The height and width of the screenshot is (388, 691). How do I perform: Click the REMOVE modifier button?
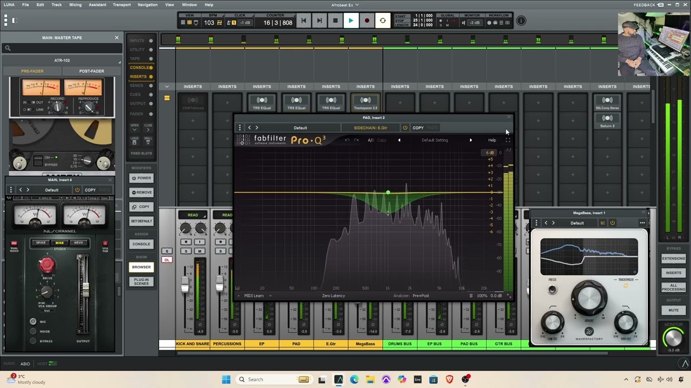tap(141, 192)
